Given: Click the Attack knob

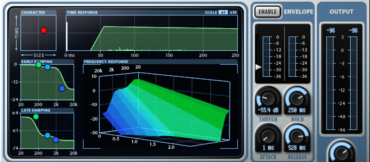Looking at the screenshot, I should [x=268, y=135].
